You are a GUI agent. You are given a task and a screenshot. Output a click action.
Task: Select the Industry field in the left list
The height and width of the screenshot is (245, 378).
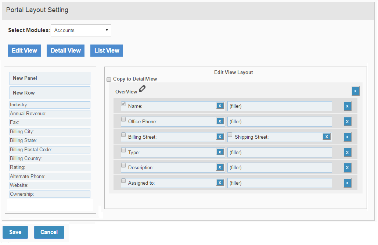pyautogui.click(x=50, y=104)
